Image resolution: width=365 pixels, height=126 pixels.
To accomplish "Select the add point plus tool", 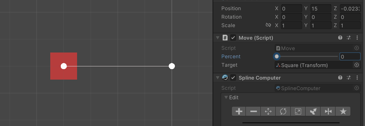I will pos(239,111).
